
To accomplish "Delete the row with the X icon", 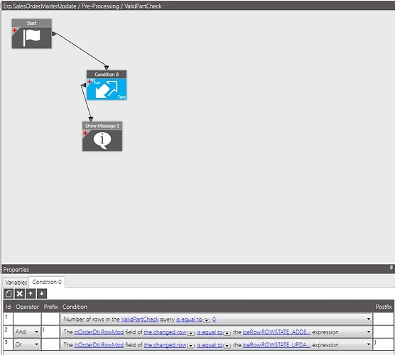I will (20, 293).
